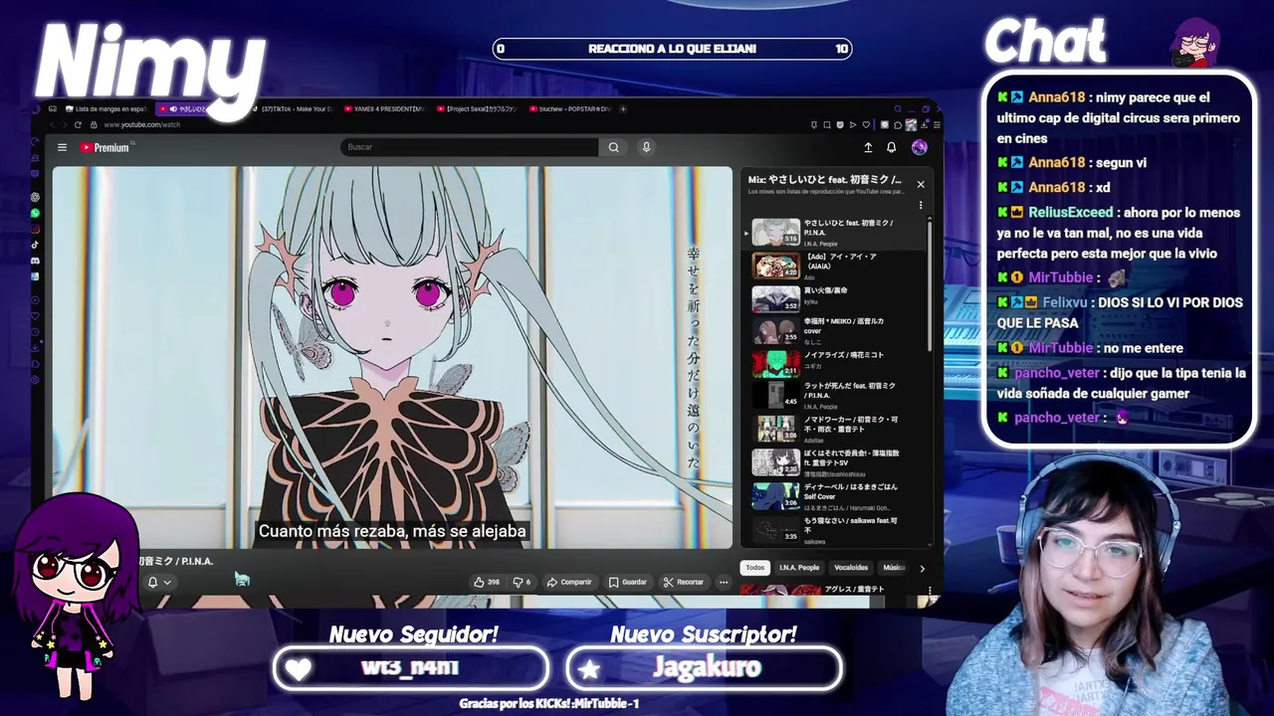Click the Compartir share button
This screenshot has width=1274, height=716.
point(569,582)
